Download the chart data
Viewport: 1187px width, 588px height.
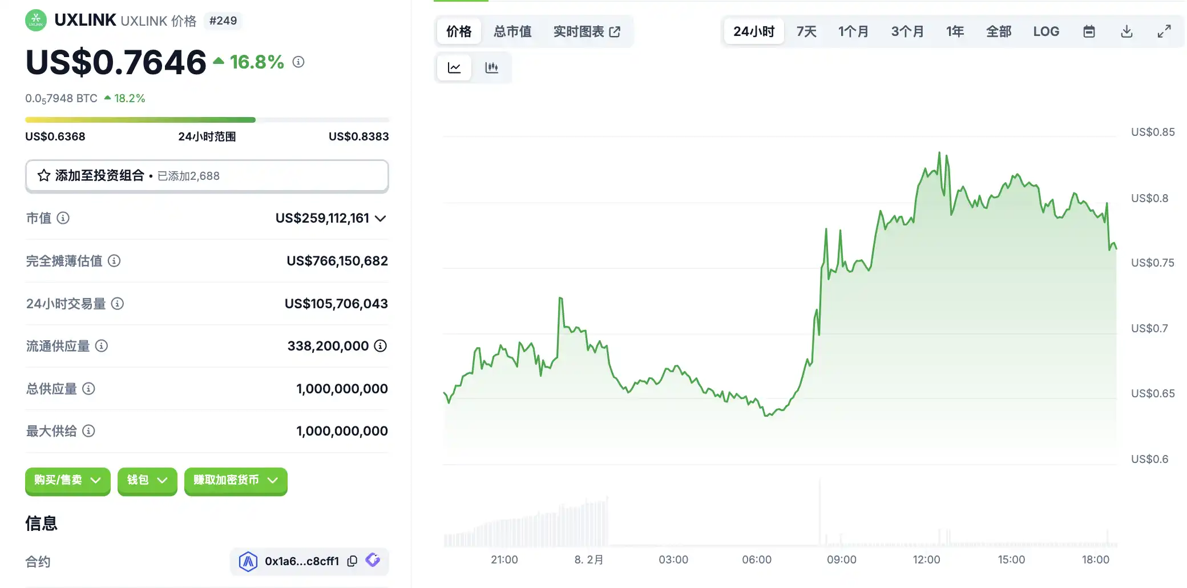pos(1127,31)
